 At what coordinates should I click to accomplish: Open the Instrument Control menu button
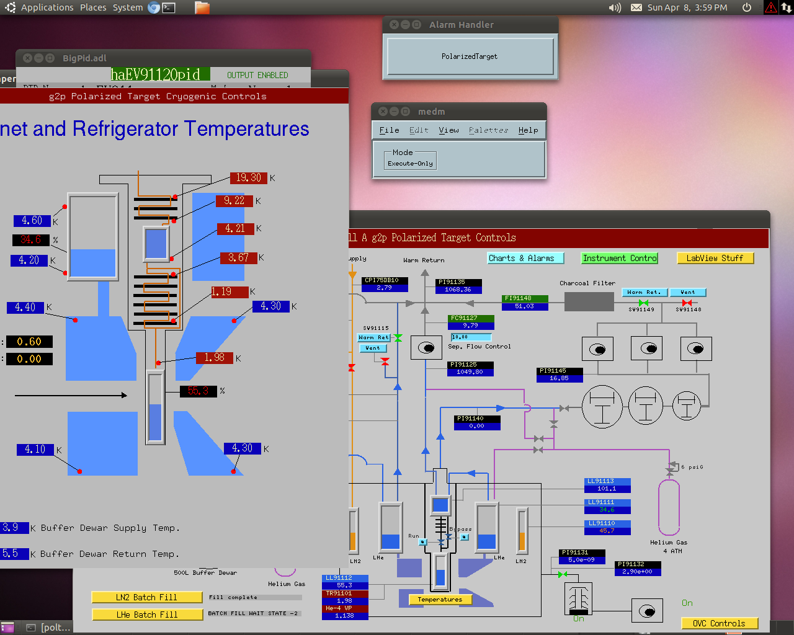coord(620,258)
